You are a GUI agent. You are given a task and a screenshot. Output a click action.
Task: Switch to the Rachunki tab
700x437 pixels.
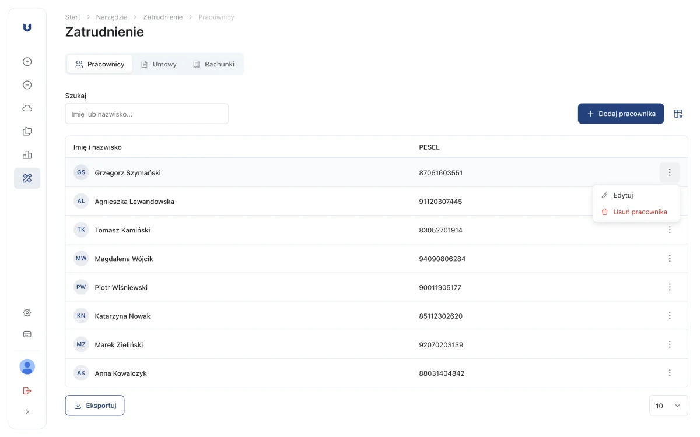coord(213,64)
